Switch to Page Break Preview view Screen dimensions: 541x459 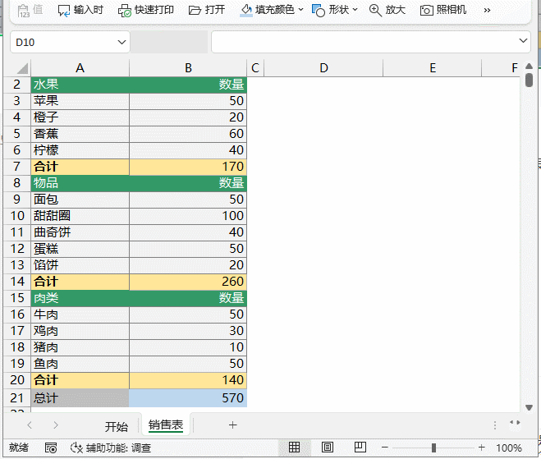point(360,448)
